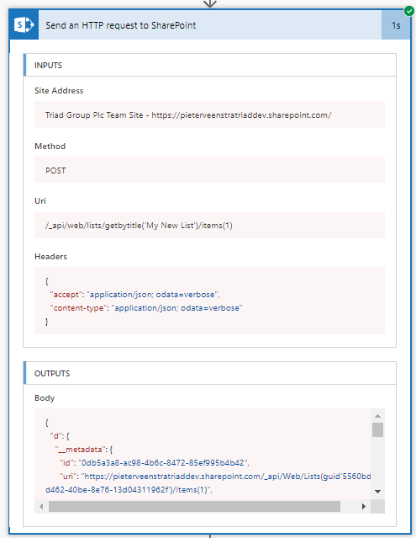Image resolution: width=416 pixels, height=538 pixels.
Task: Click the Method field showing POST
Action: click(209, 170)
